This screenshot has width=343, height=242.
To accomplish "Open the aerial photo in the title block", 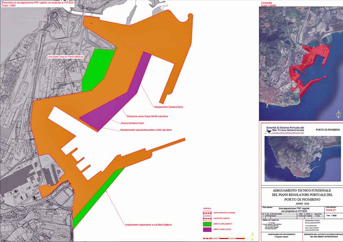I will (x=303, y=159).
